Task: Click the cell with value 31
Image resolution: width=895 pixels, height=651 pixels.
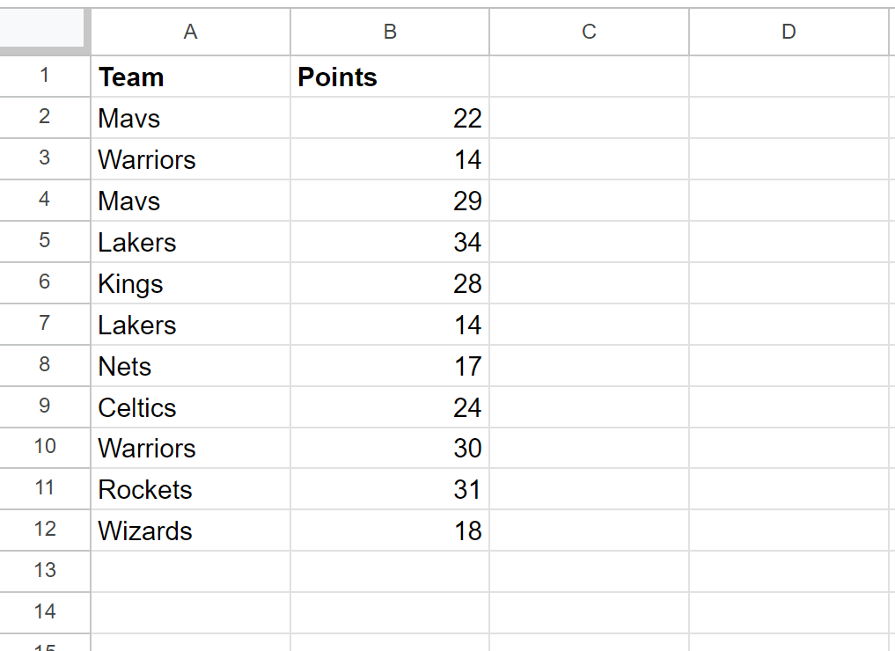Action: coord(390,489)
